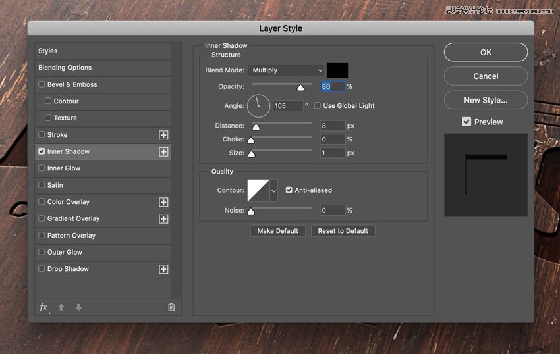
Task: Open the fx effects menu icon
Action: tap(44, 307)
